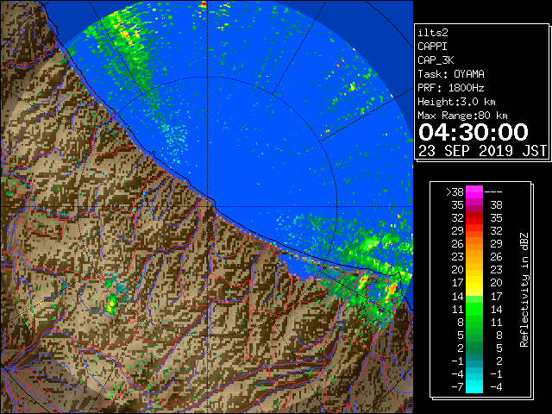Select the 'CAPPI' product text

(432, 47)
